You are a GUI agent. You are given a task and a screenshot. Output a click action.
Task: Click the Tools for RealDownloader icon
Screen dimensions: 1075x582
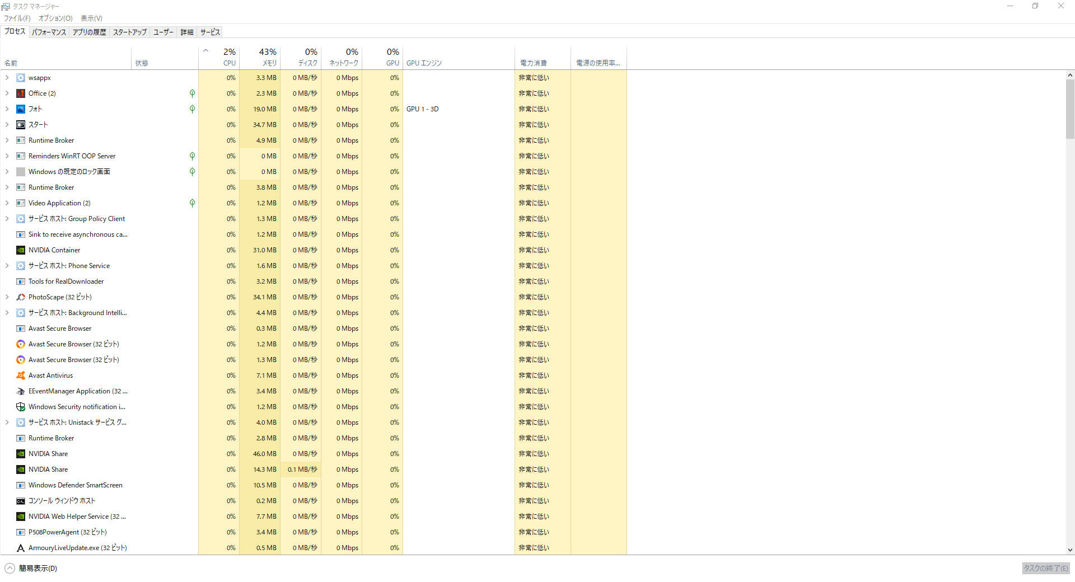pos(21,281)
